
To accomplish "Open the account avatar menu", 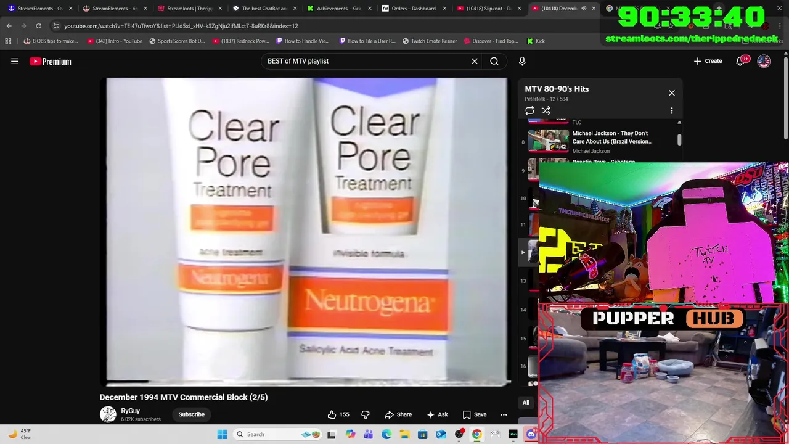I will [x=764, y=61].
